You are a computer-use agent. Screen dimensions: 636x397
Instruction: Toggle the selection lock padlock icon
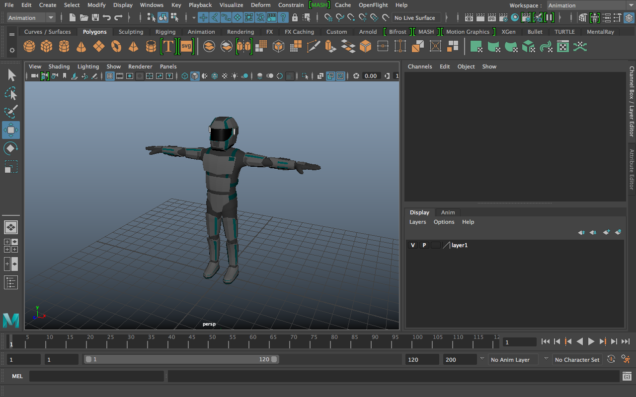tap(295, 18)
